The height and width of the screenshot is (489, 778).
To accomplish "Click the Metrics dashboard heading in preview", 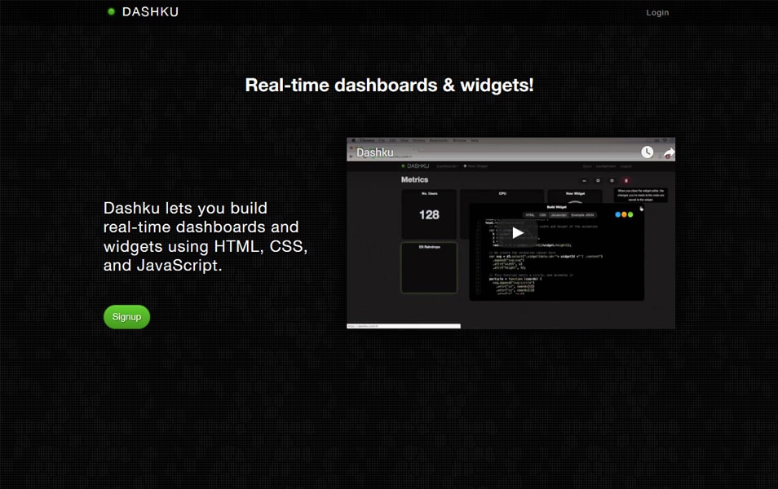I will [414, 180].
